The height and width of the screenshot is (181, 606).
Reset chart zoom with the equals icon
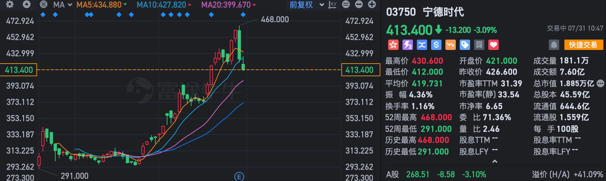(346, 5)
